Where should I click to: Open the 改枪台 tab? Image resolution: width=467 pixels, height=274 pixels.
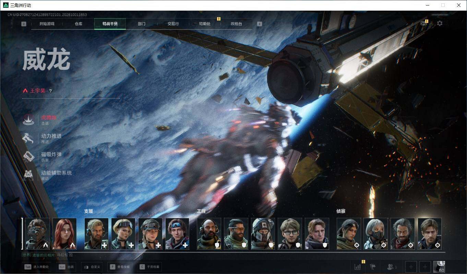click(236, 24)
